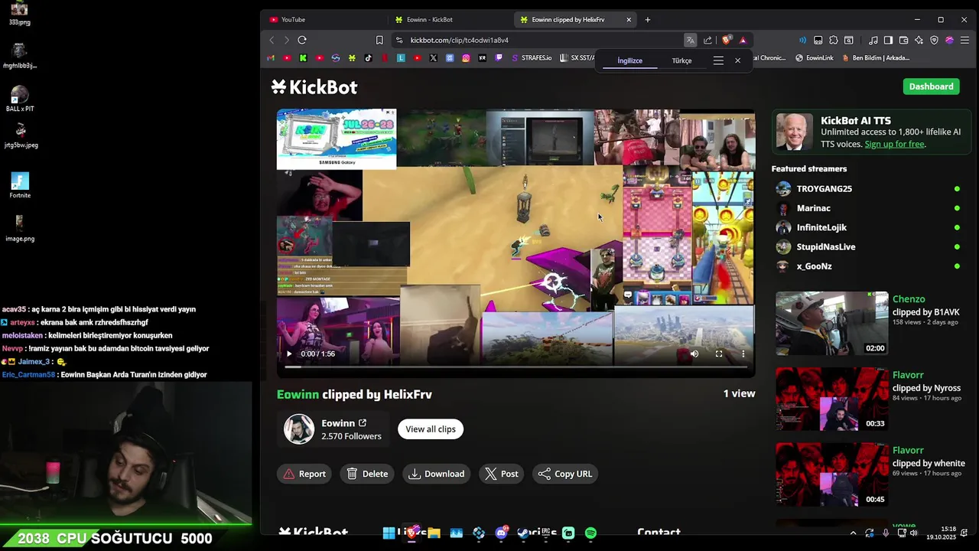Open the Brave VPN shield icon

click(934, 40)
